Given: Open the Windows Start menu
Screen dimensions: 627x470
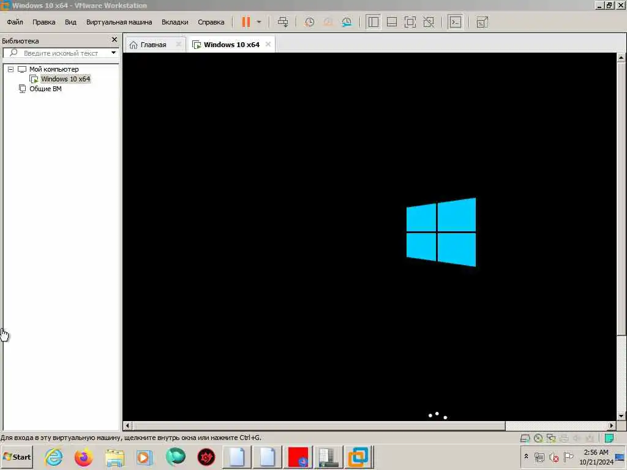Looking at the screenshot, I should [17, 457].
